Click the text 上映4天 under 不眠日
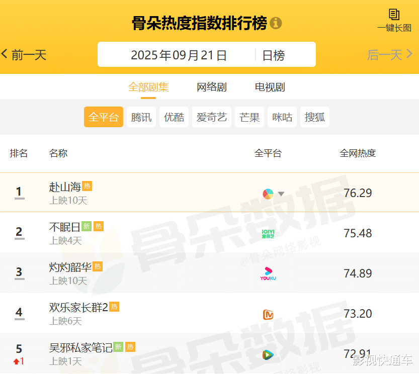 tap(65, 241)
